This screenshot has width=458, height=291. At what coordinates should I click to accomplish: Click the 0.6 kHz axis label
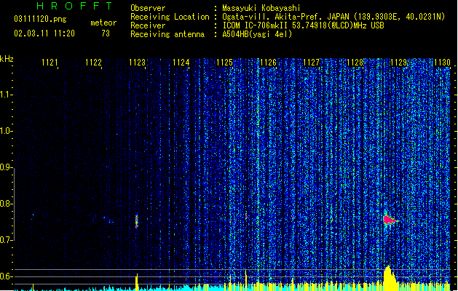point(6,276)
